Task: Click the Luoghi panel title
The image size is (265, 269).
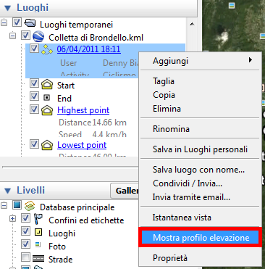Action: pos(33,7)
